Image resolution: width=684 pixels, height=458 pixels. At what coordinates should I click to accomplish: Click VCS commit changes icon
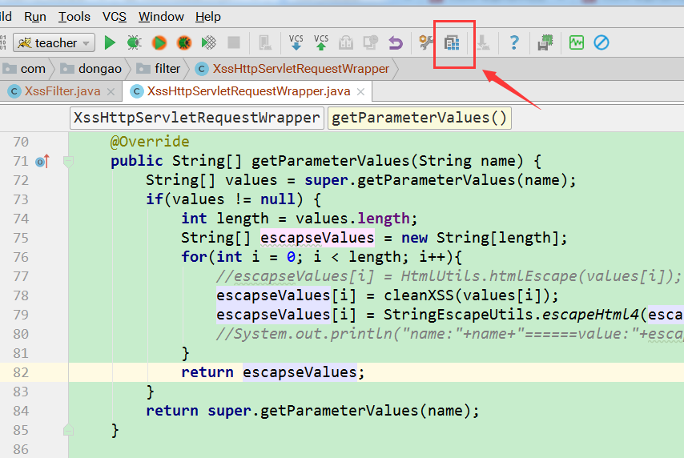coord(321,42)
